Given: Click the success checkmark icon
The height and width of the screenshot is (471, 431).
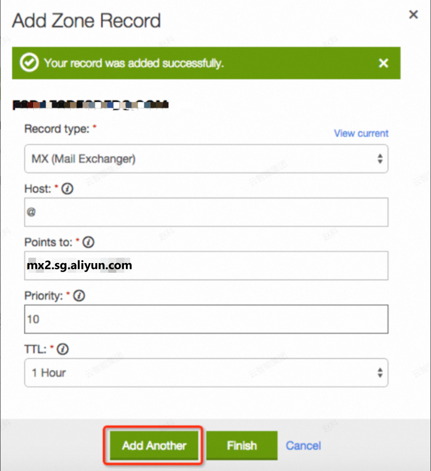Looking at the screenshot, I should pos(29,63).
